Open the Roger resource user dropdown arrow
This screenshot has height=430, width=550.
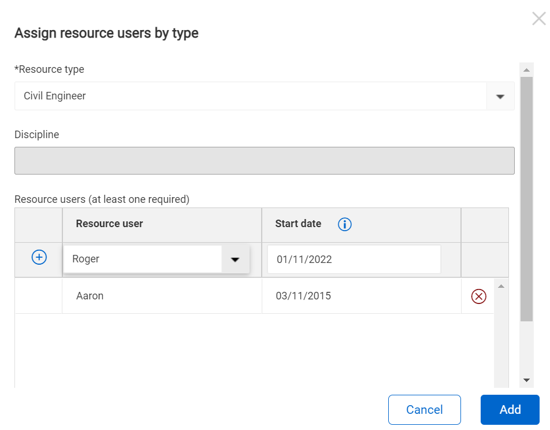[235, 260]
